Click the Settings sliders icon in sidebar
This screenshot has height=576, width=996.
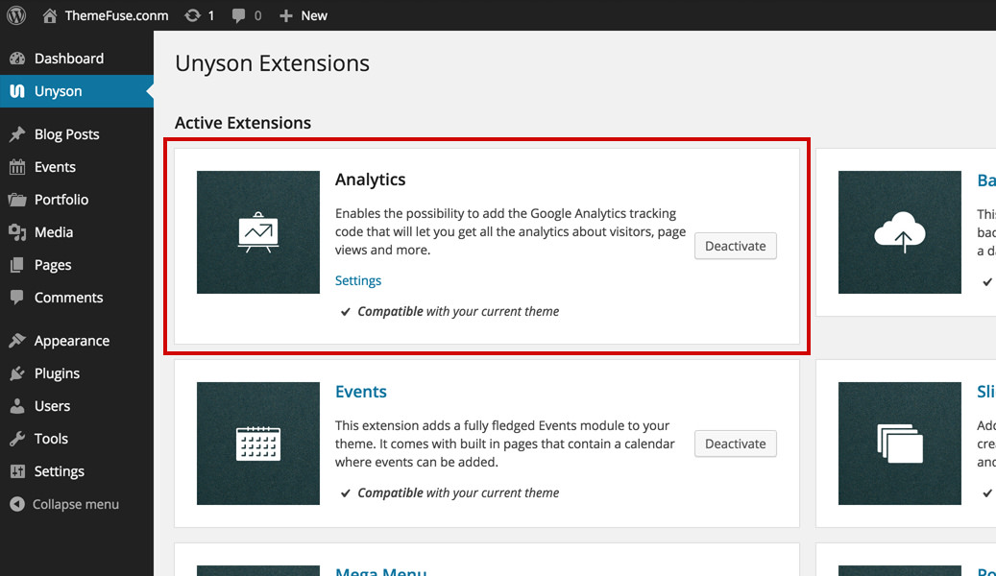tap(17, 471)
